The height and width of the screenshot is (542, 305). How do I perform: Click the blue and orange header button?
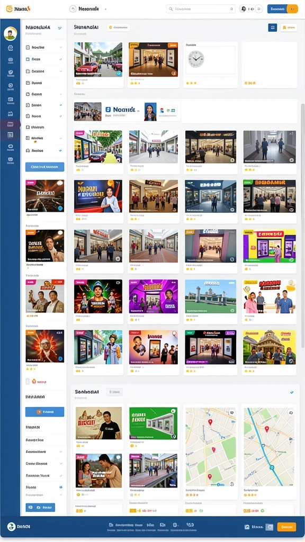pos(283,9)
